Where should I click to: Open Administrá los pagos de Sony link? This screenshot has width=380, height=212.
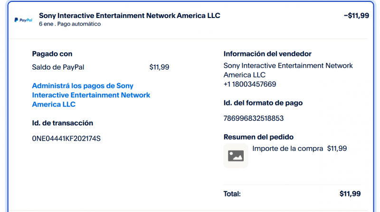coord(91,95)
